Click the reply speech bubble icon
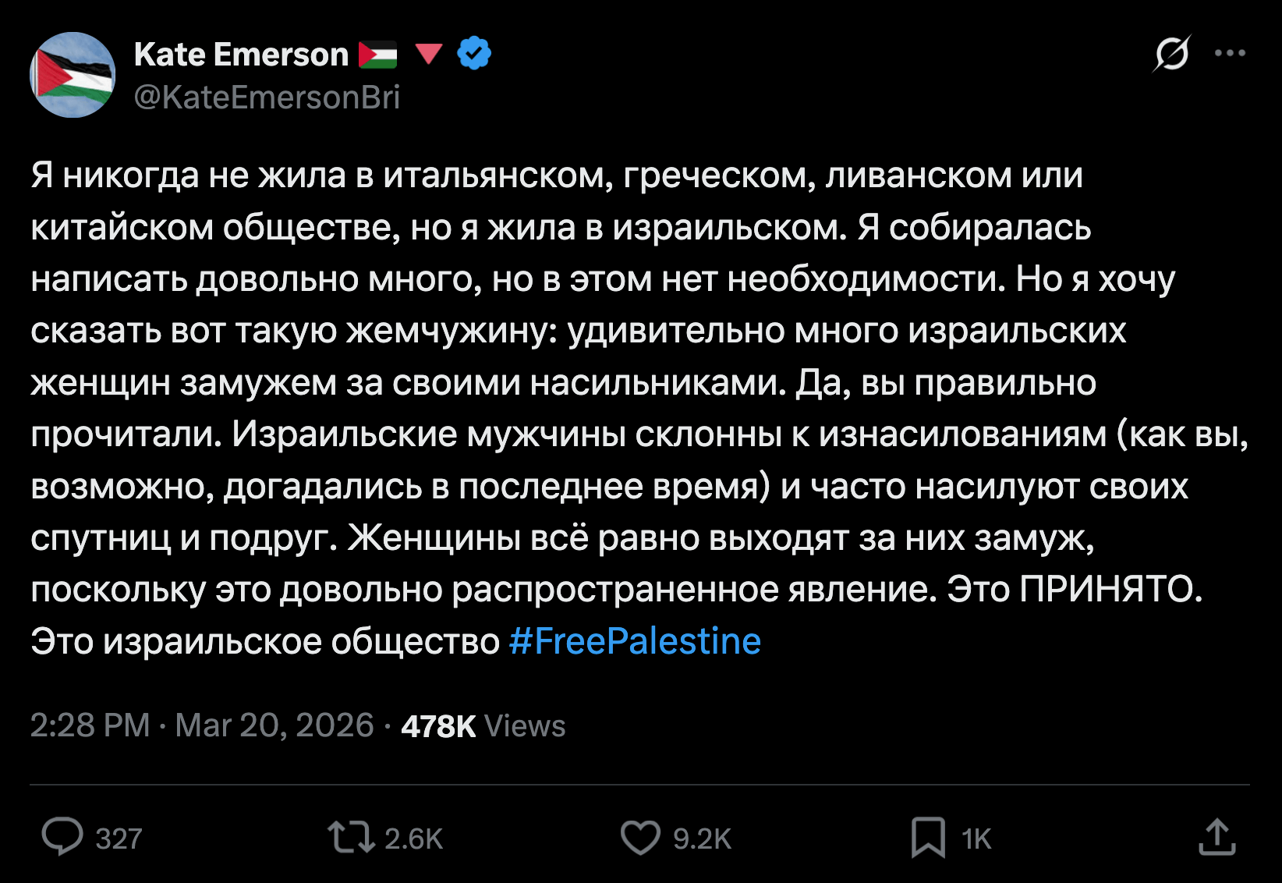1282x883 pixels. (x=62, y=838)
